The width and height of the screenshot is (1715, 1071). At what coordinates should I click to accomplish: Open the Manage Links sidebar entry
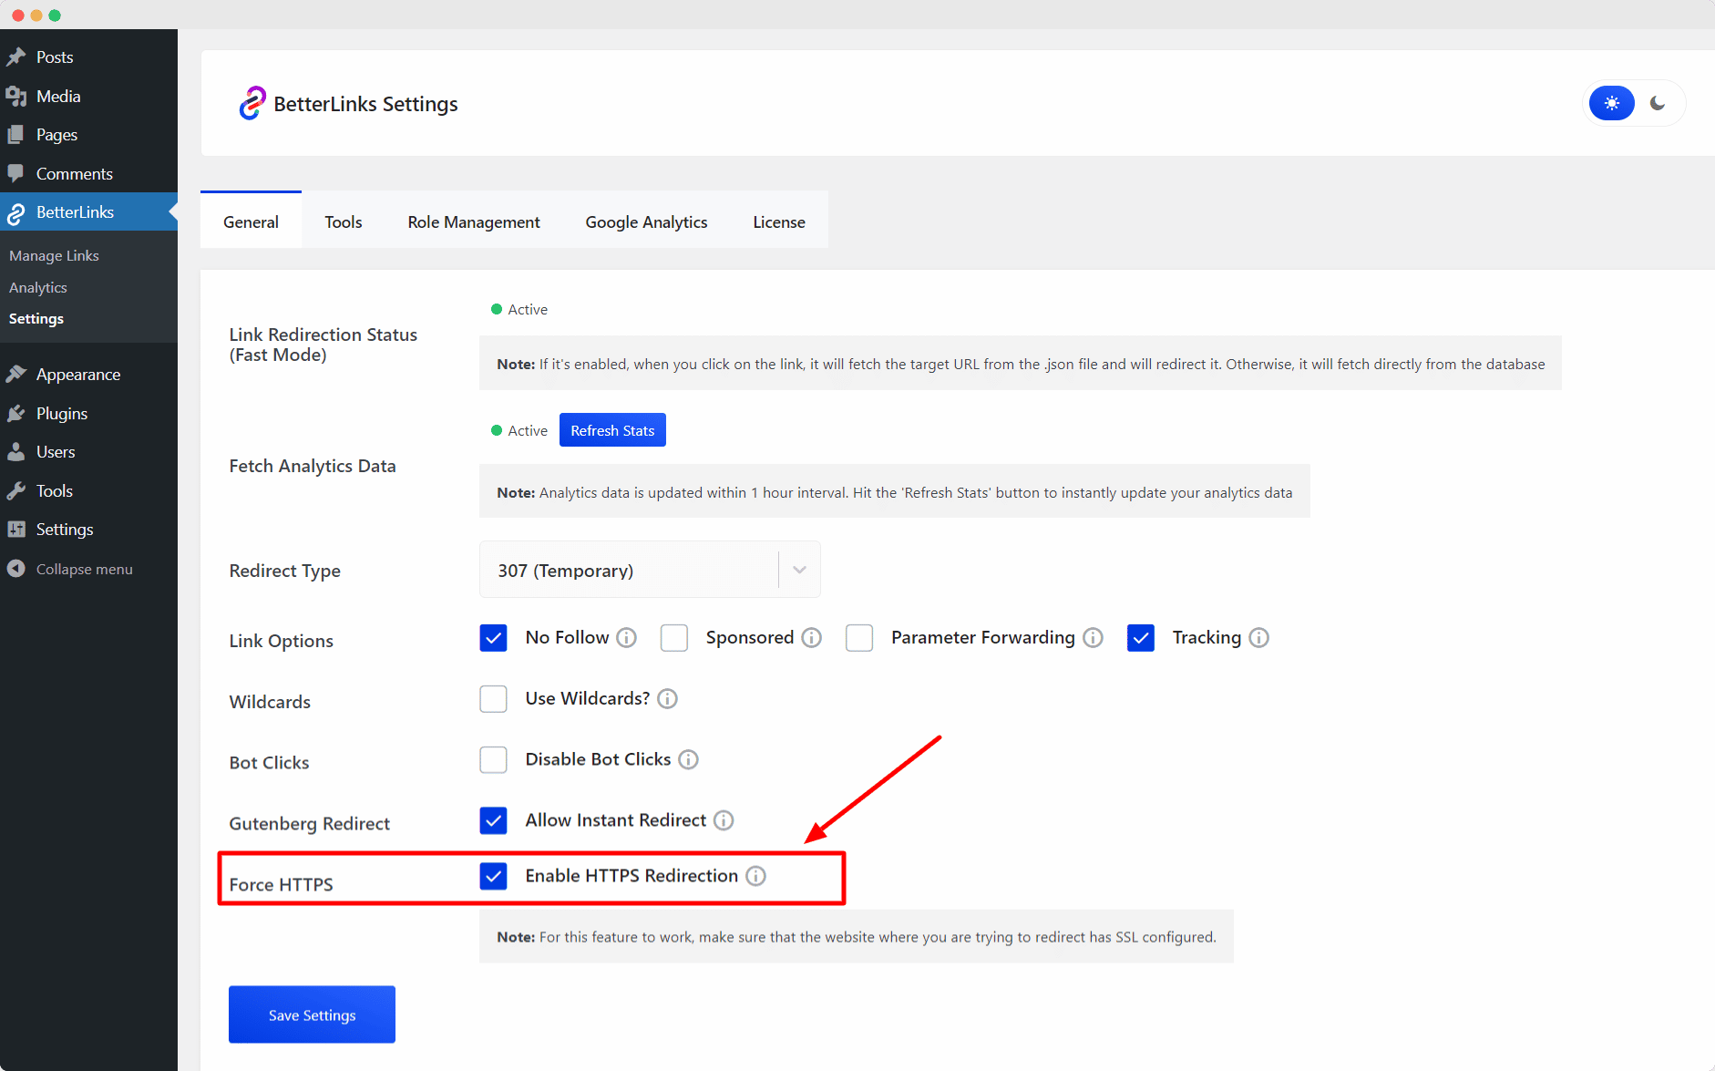point(53,255)
